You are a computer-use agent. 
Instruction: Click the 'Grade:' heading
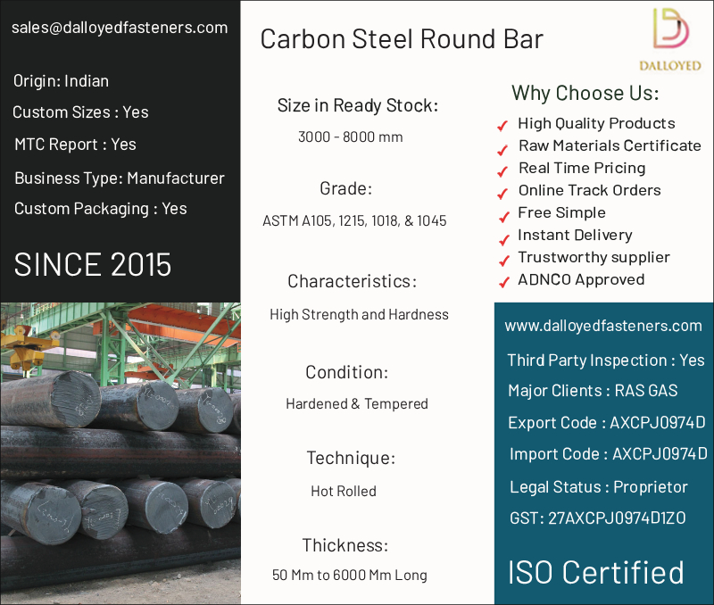tap(346, 188)
